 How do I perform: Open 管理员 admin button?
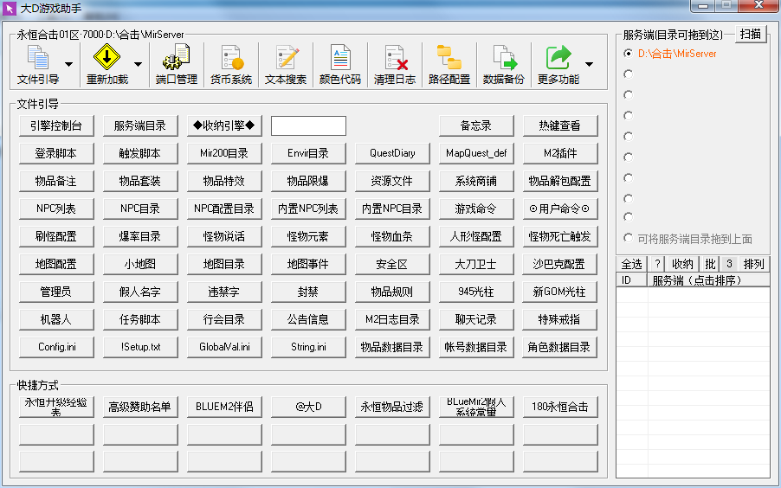point(56,292)
